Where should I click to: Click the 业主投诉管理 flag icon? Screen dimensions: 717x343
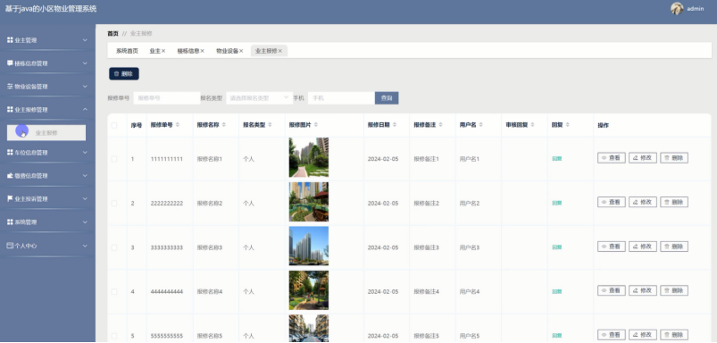coord(10,199)
